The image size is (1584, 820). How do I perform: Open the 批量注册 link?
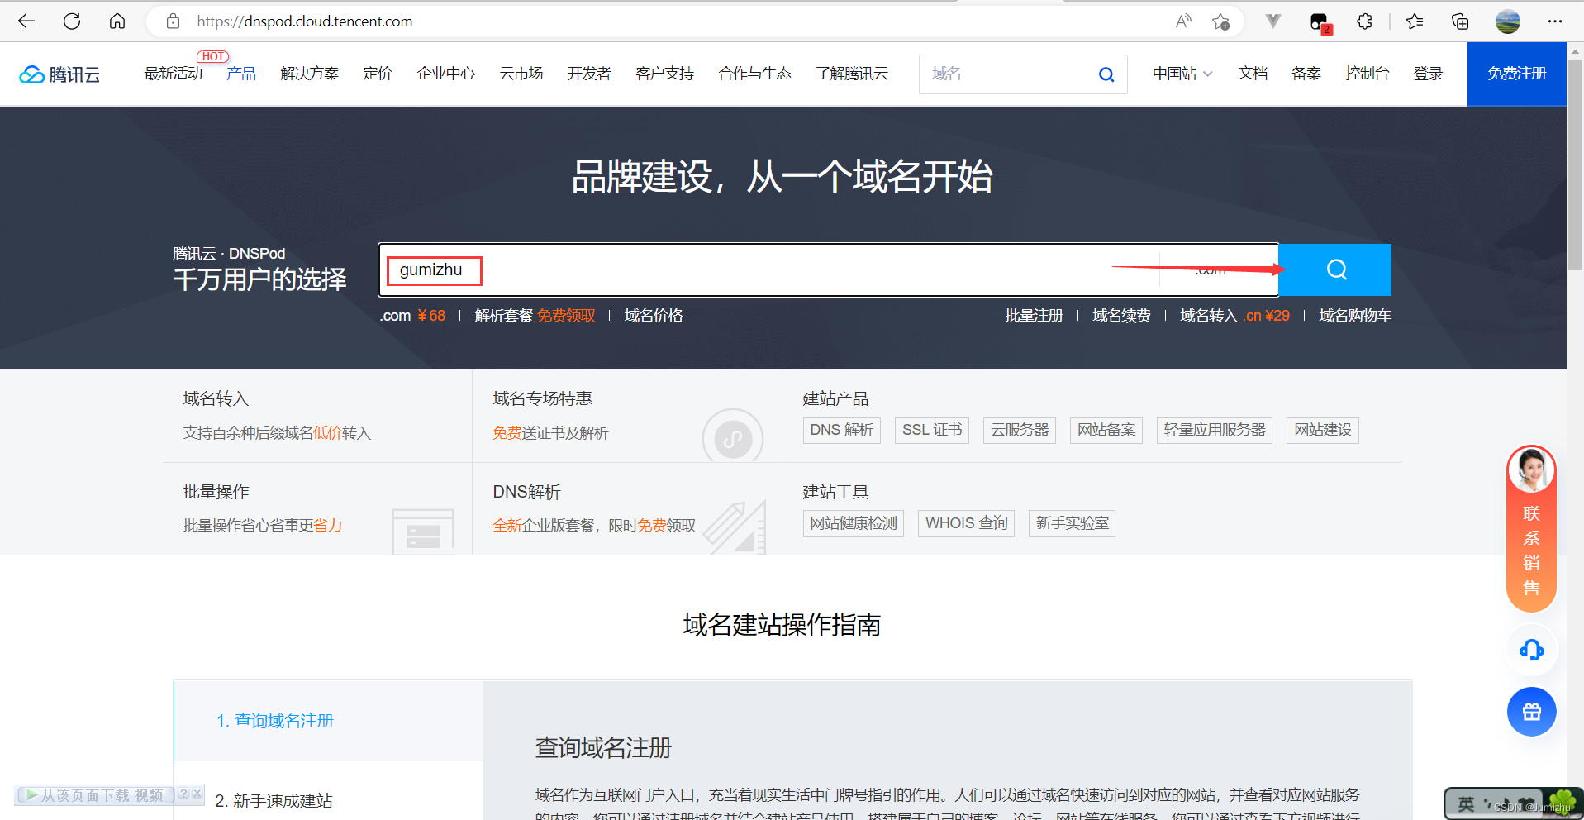pos(1034,316)
